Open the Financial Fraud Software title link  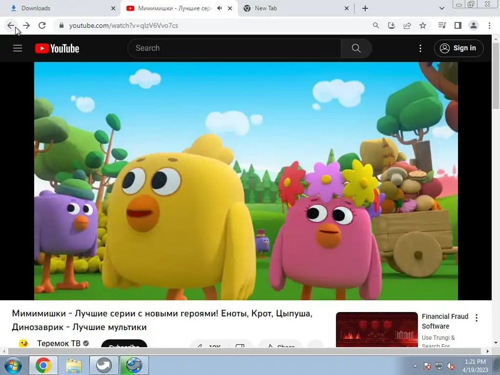pyautogui.click(x=445, y=321)
